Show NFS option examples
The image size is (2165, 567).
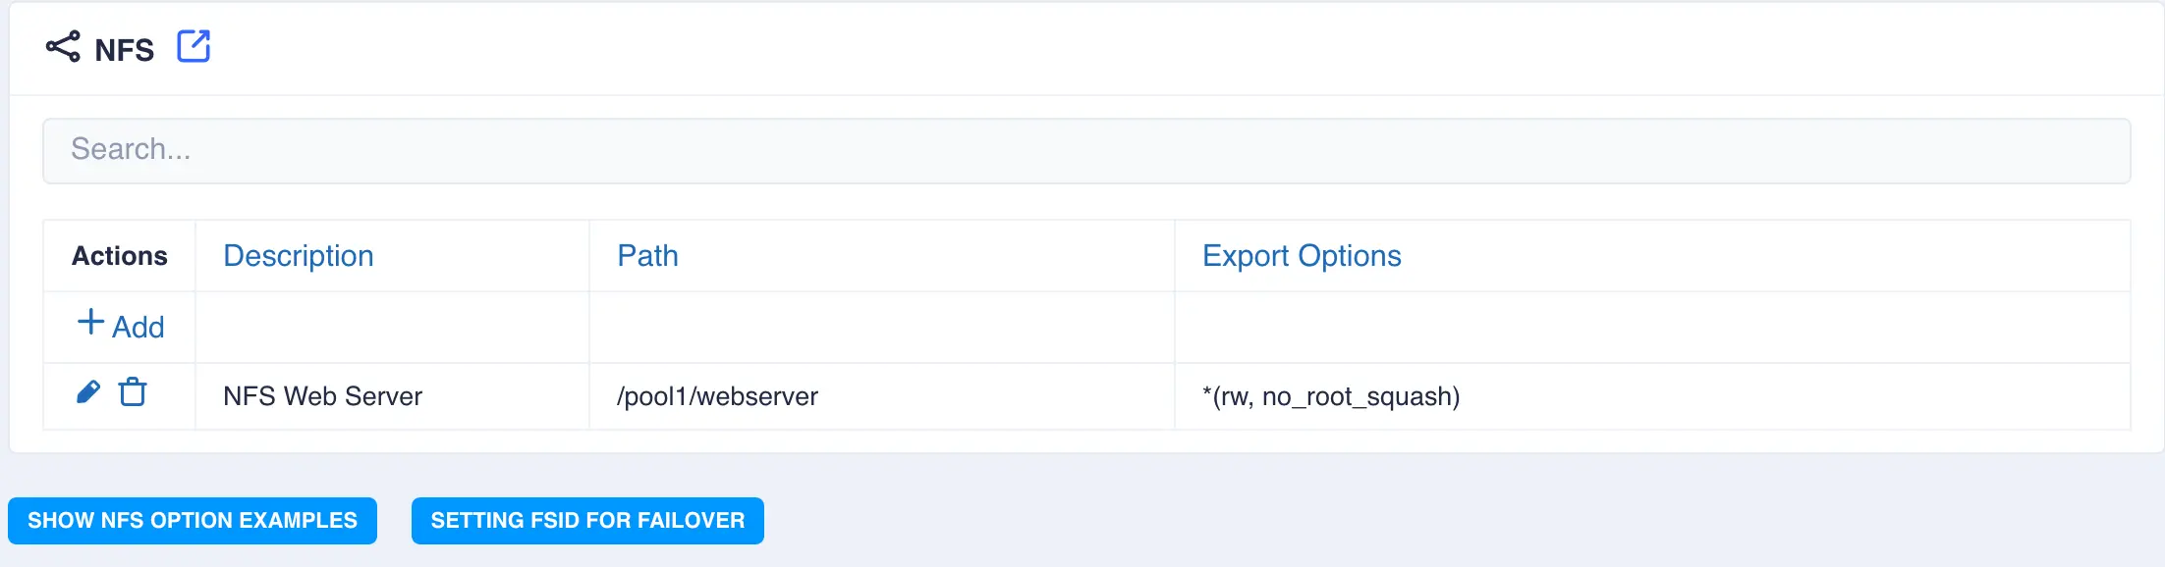pos(193,520)
